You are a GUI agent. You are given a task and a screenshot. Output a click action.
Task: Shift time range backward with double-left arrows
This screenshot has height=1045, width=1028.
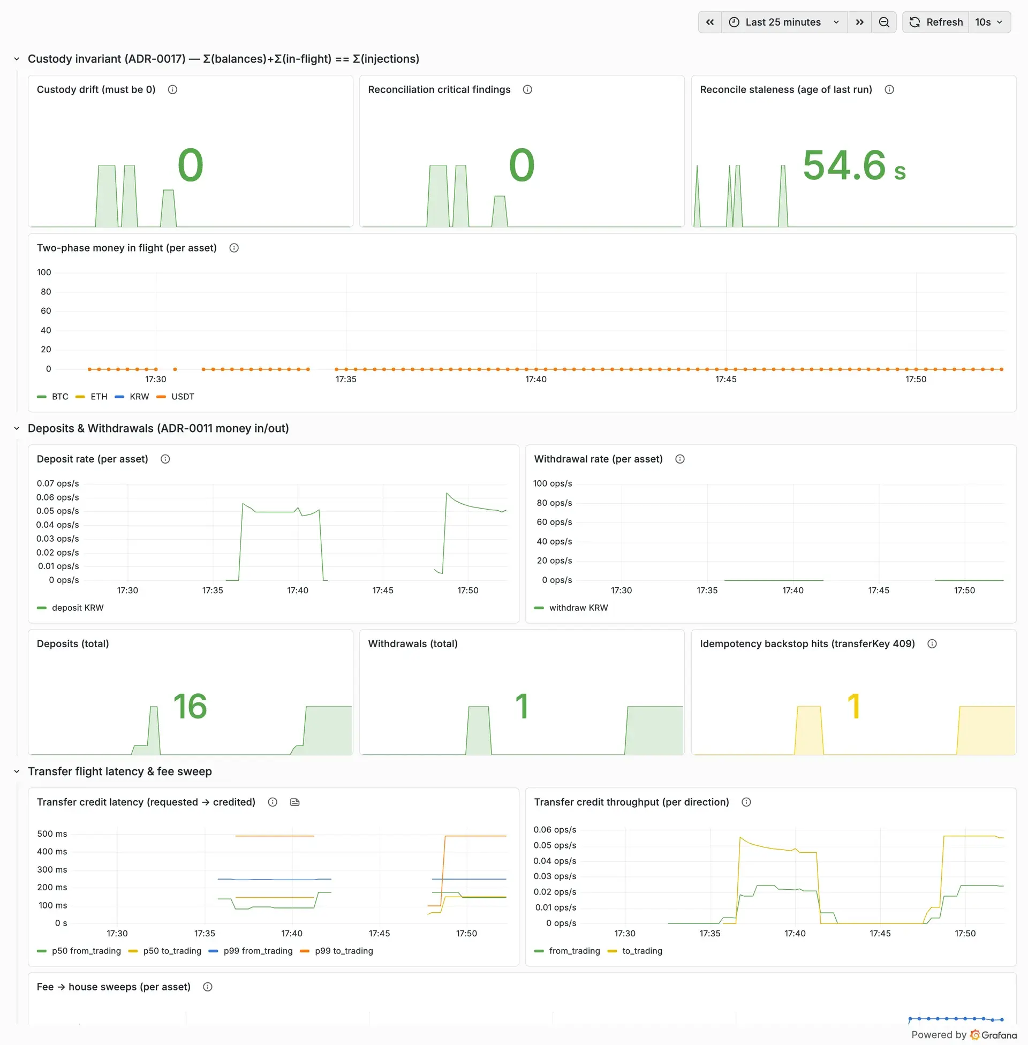point(709,22)
